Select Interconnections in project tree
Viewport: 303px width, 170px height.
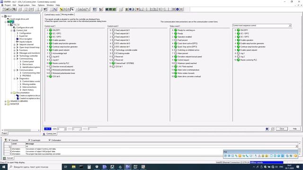pos(29,87)
